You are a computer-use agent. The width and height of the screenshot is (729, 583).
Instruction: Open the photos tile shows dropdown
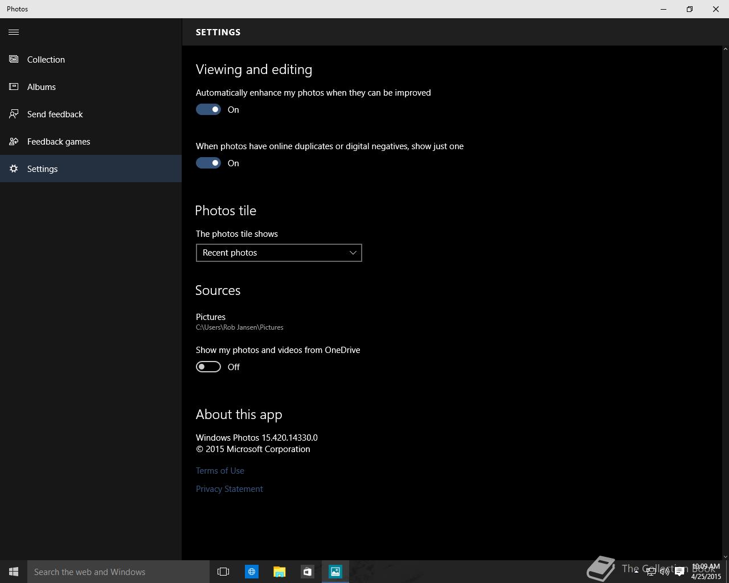click(279, 253)
